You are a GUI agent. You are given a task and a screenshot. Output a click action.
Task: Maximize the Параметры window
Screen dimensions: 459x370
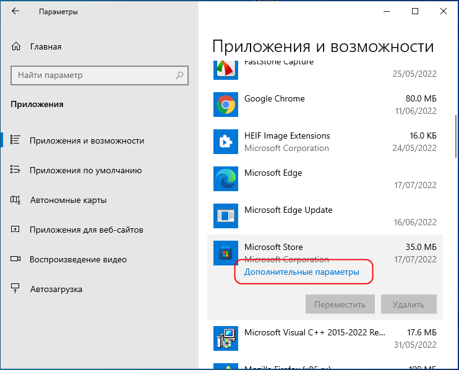pyautogui.click(x=415, y=11)
